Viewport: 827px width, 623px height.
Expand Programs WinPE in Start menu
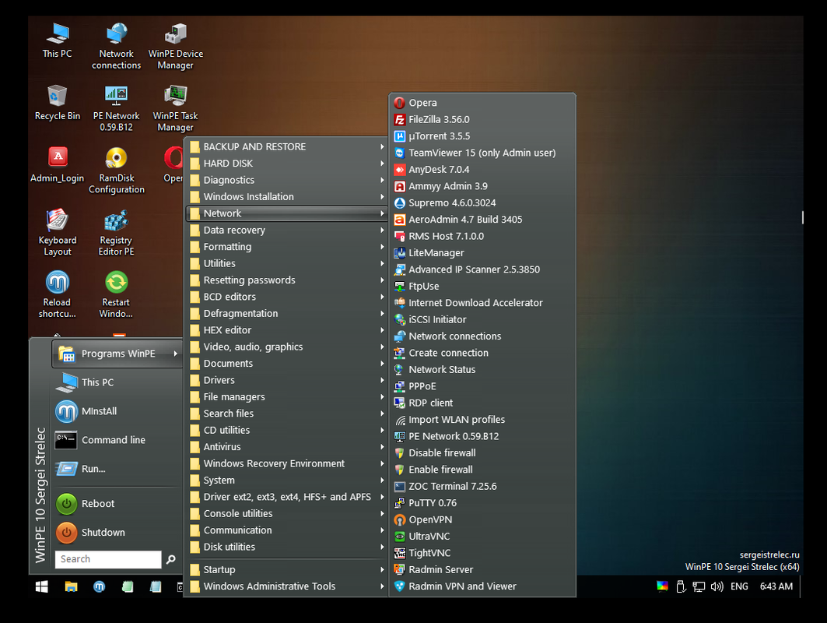point(117,354)
